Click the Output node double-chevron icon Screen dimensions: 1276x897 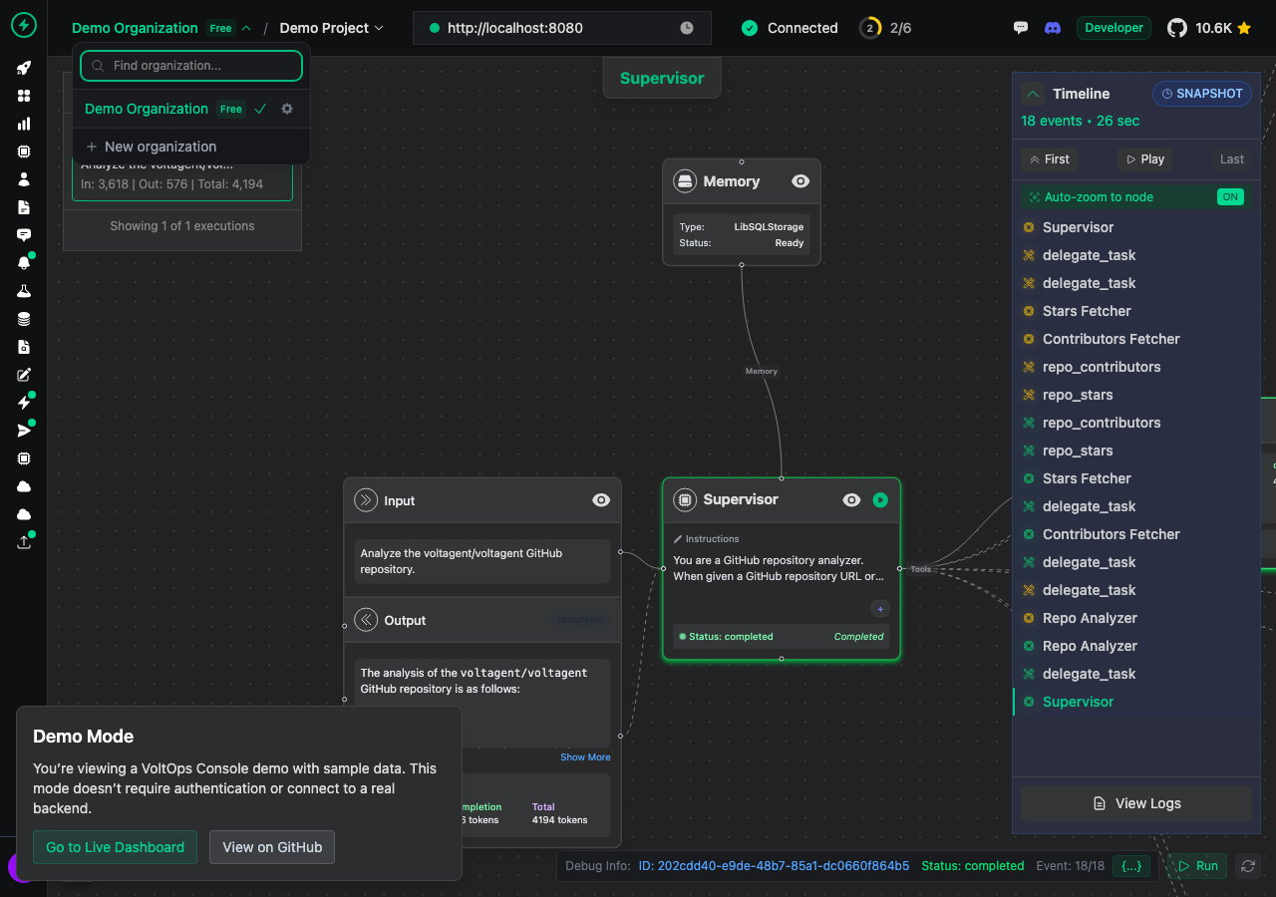coord(366,620)
